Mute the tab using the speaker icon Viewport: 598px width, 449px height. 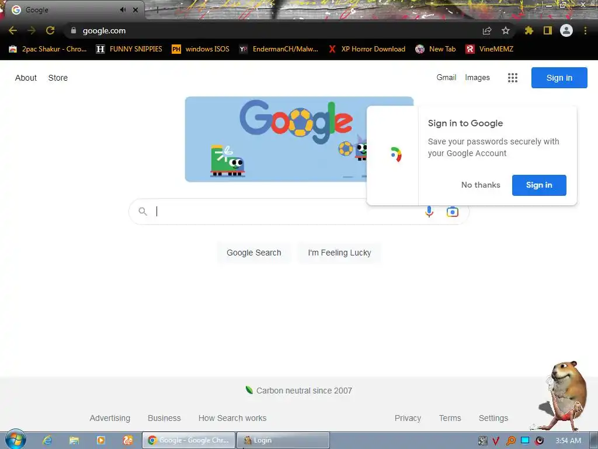coord(123,10)
